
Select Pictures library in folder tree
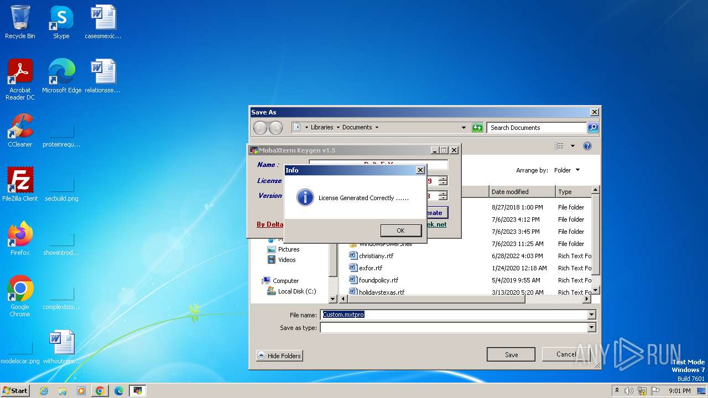pyautogui.click(x=283, y=249)
